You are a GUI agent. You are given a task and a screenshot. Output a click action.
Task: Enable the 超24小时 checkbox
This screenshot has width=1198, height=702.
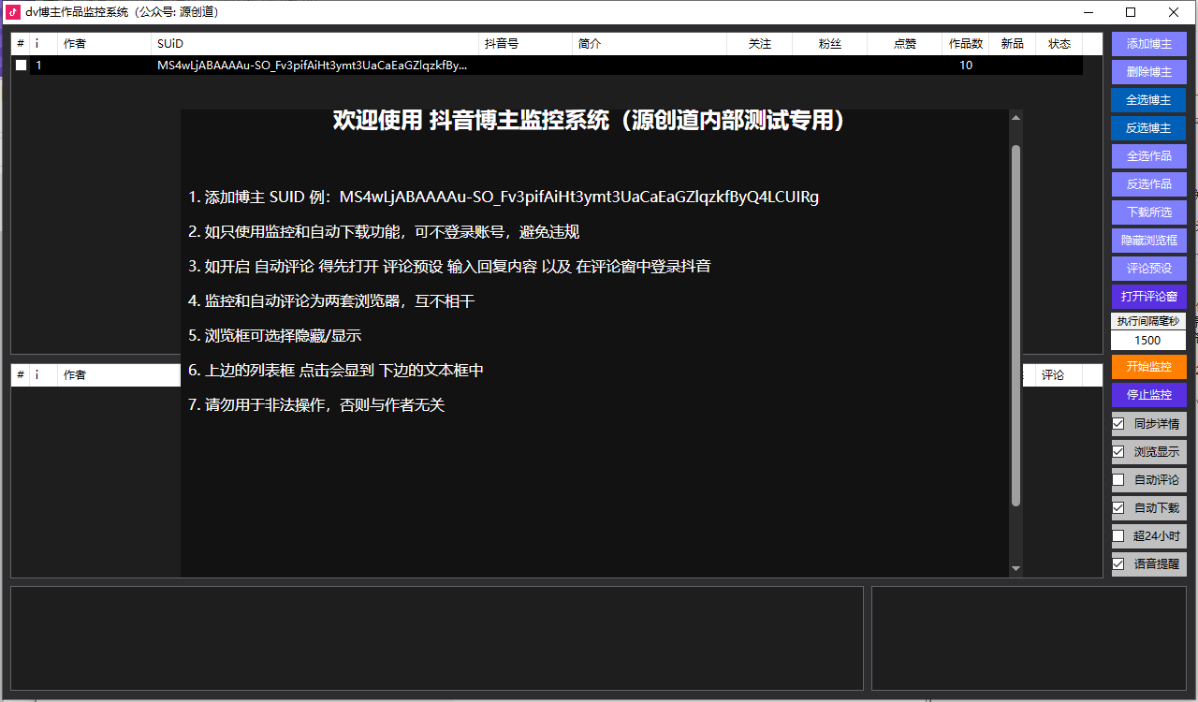pyautogui.click(x=1118, y=536)
